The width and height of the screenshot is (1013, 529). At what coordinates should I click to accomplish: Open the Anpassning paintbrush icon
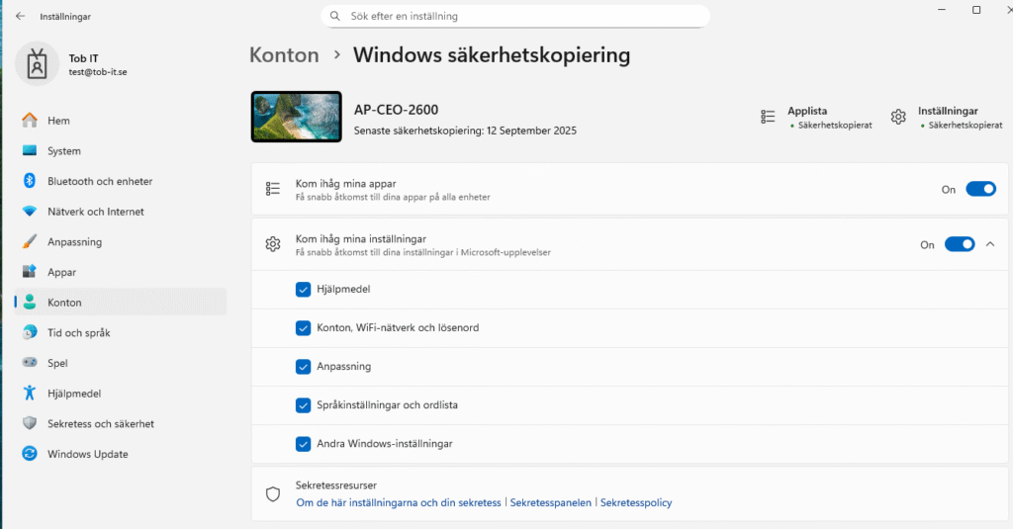point(30,242)
